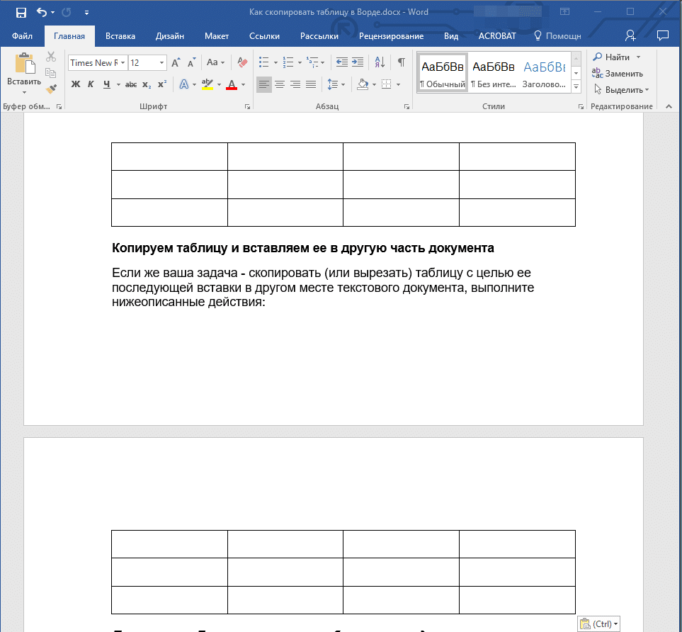The height and width of the screenshot is (632, 682).
Task: Increase the paragraph indent
Action: [358, 62]
